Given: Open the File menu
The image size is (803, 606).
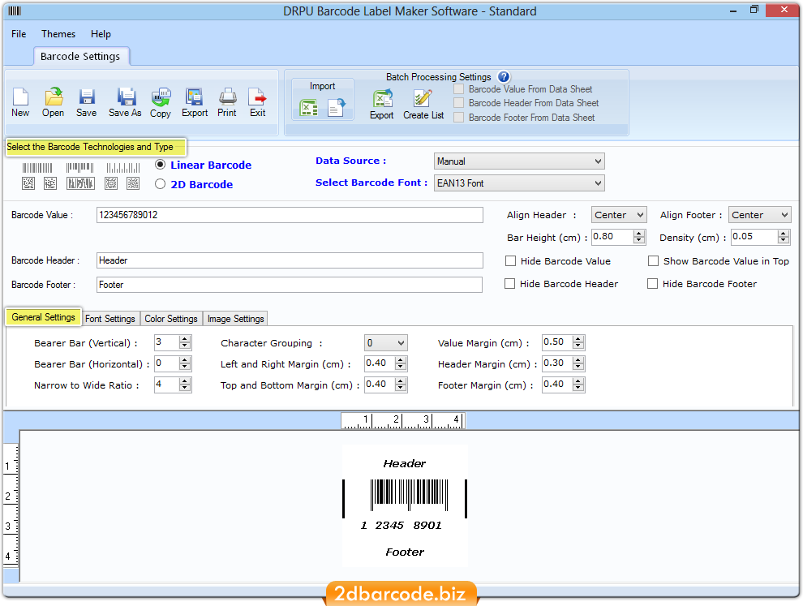Looking at the screenshot, I should [19, 34].
